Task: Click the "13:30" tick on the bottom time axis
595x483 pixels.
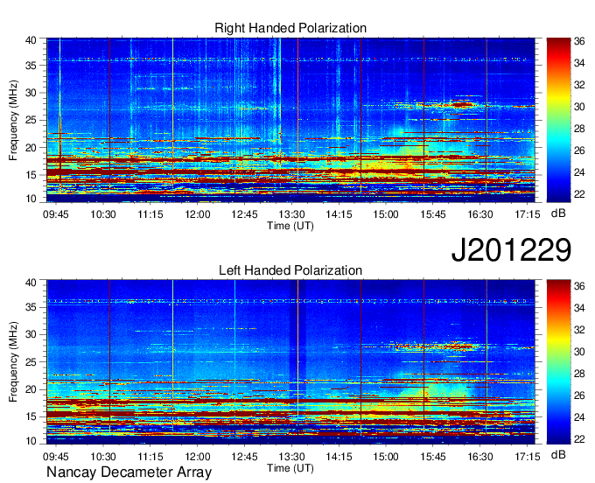Action: (x=291, y=456)
